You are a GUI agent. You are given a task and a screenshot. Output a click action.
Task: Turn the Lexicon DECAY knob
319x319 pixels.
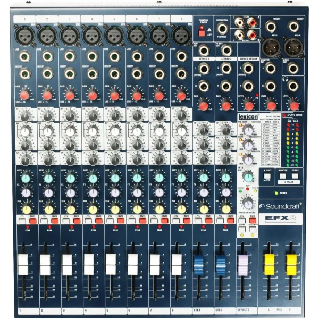248,145
